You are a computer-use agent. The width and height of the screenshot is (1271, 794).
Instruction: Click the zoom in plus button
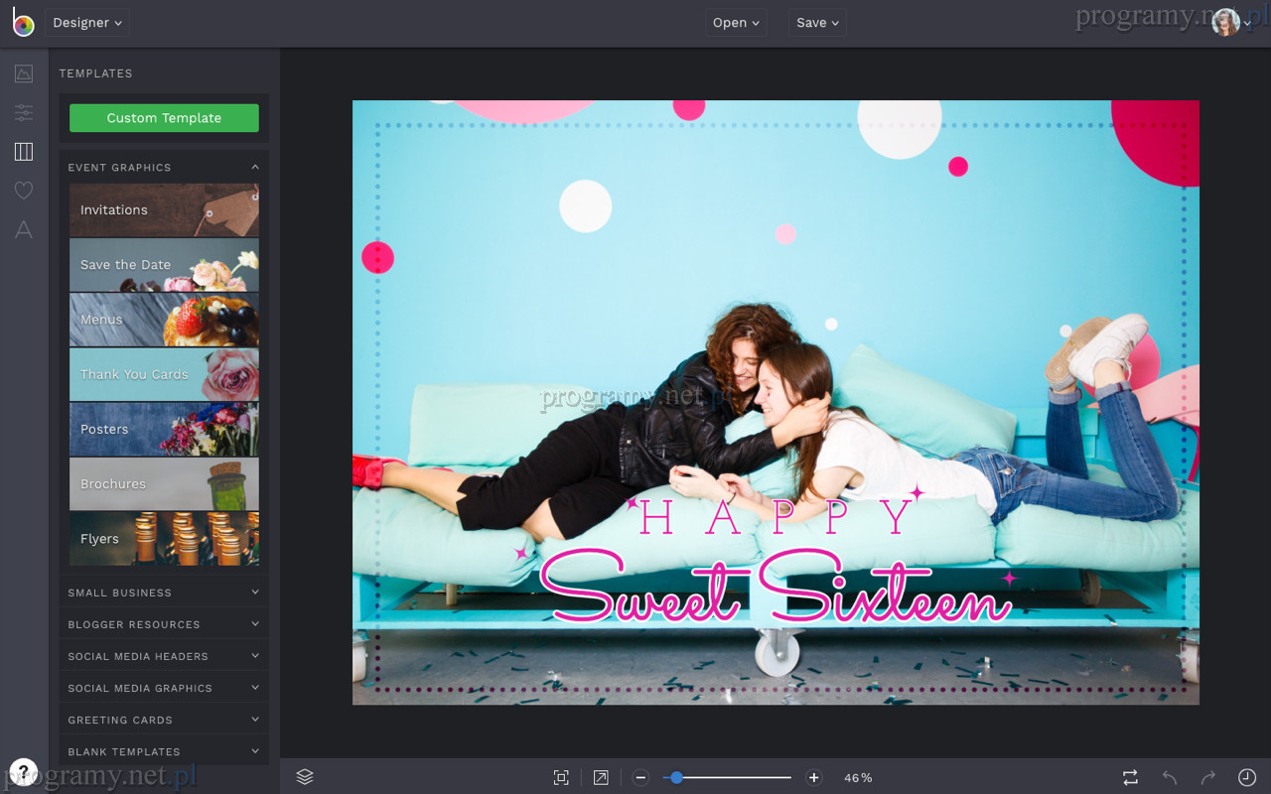814,778
